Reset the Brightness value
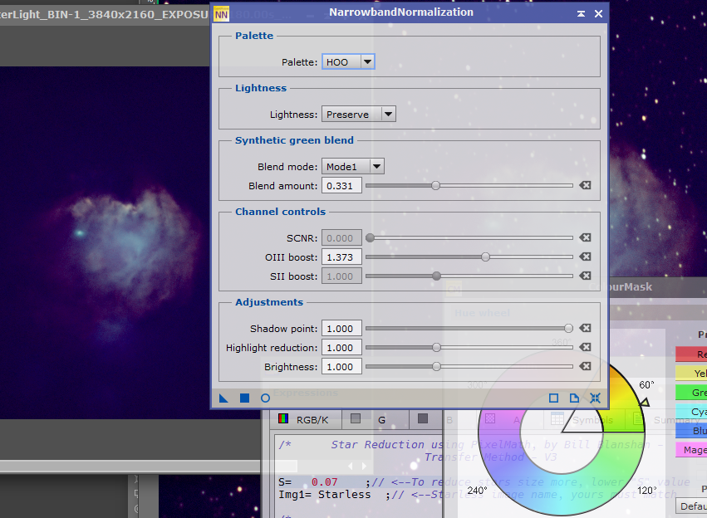This screenshot has height=518, width=707. pyautogui.click(x=585, y=366)
